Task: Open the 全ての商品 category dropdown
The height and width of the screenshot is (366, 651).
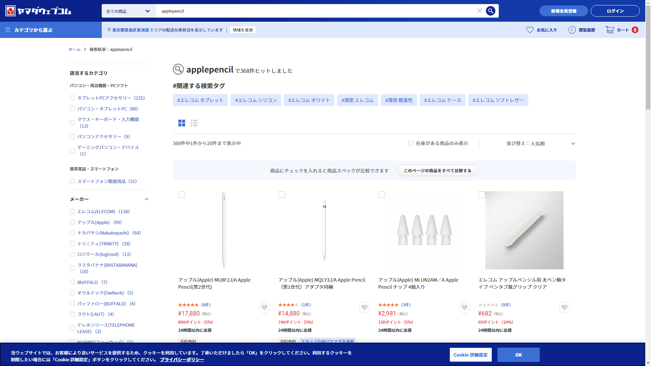Action: pyautogui.click(x=129, y=11)
